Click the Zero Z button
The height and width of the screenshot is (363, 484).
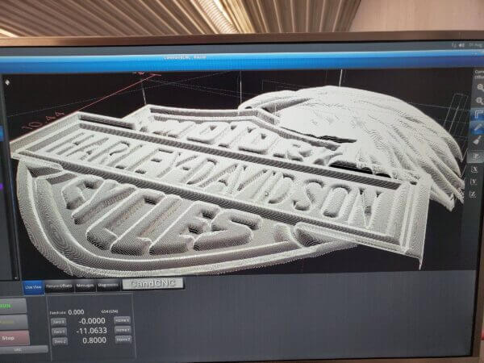pyautogui.click(x=60, y=341)
